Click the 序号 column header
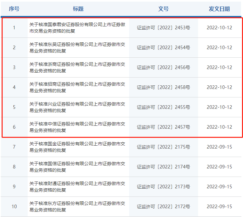 14,9
